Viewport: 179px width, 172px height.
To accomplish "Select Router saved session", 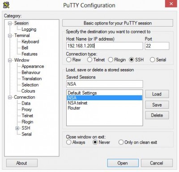I will tap(104, 108).
